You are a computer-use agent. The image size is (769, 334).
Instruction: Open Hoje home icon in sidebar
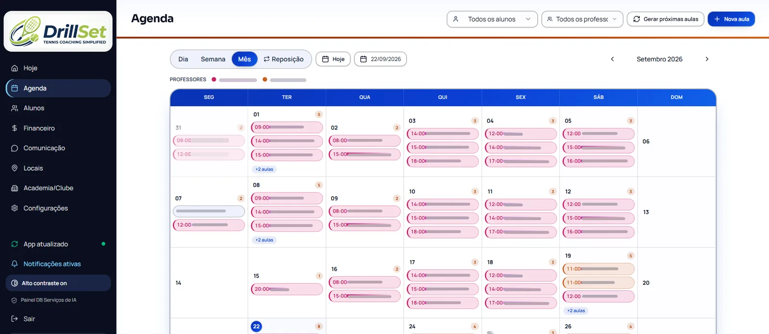(14, 68)
